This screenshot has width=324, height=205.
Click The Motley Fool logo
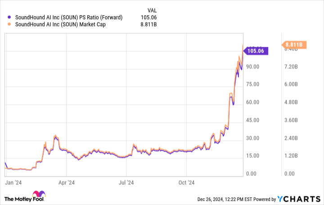(x=25, y=196)
